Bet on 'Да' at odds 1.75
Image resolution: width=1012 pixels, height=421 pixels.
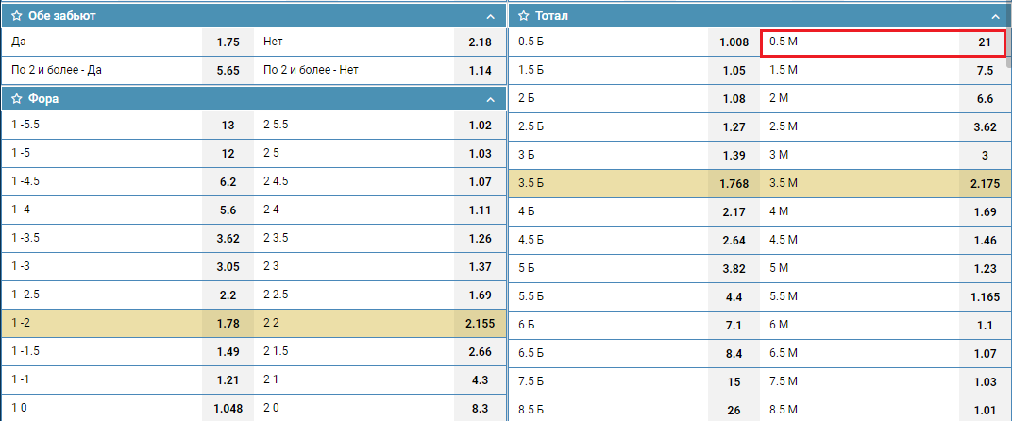pyautogui.click(x=228, y=42)
